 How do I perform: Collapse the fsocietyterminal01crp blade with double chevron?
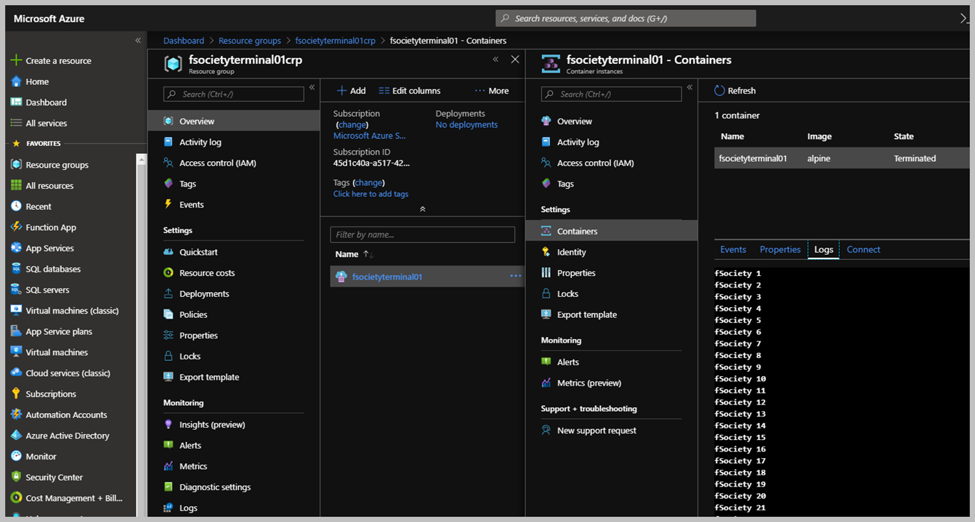point(495,60)
